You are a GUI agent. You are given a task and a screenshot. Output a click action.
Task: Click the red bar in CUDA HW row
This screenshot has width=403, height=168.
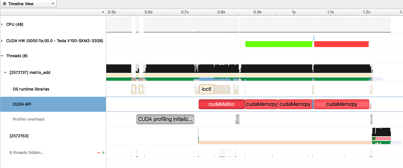341,44
